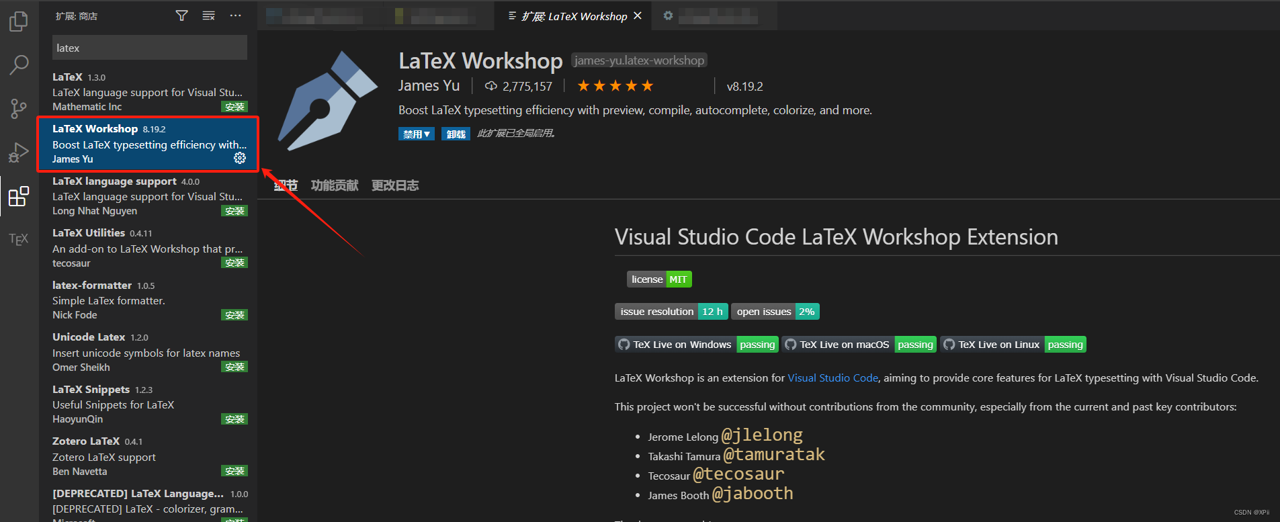Open Run and Debug view

(x=19, y=153)
